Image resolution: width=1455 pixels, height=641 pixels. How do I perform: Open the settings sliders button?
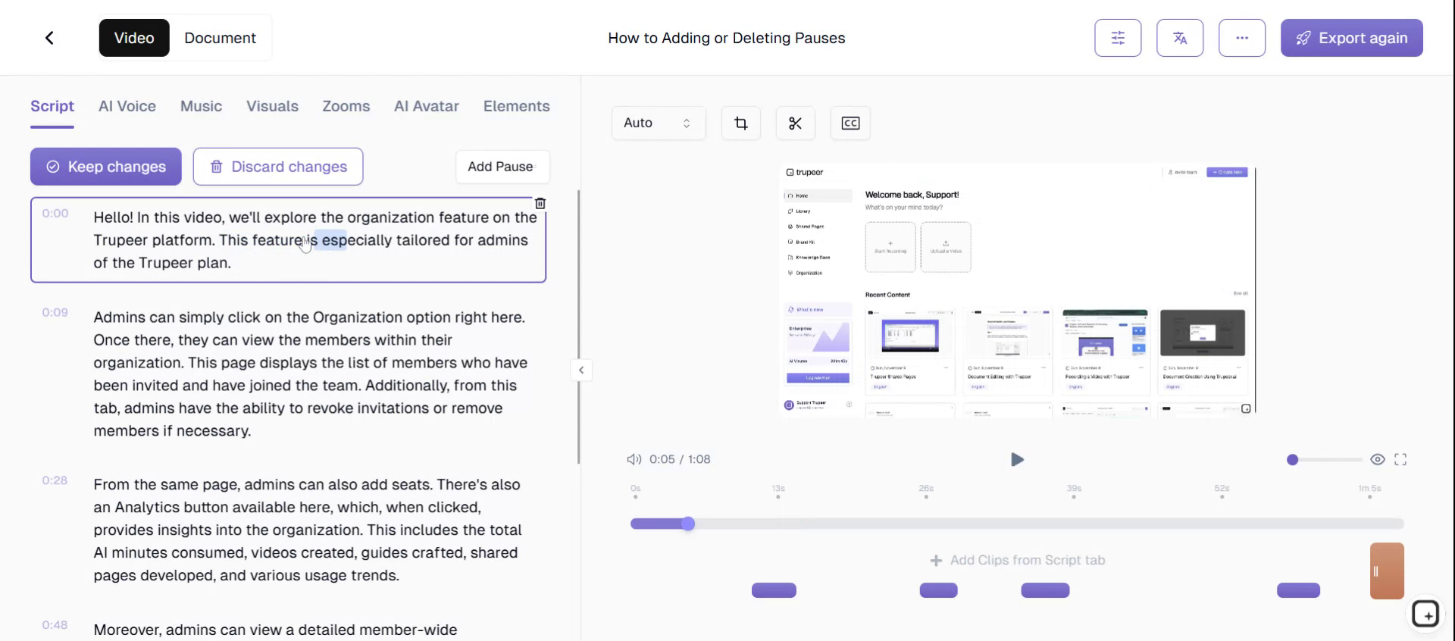point(1118,38)
